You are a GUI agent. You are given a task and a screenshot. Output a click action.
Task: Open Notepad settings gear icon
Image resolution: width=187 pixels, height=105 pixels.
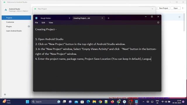point(158,22)
